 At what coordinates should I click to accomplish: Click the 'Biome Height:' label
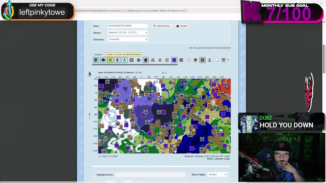198,175
